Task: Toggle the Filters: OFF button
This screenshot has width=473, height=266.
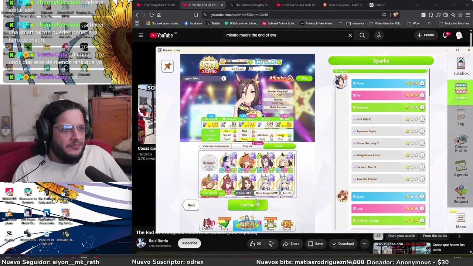Action: (244, 193)
